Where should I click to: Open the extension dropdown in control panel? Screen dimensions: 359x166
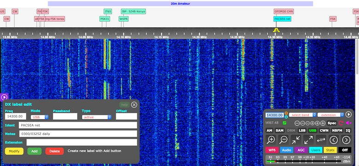(331, 115)
